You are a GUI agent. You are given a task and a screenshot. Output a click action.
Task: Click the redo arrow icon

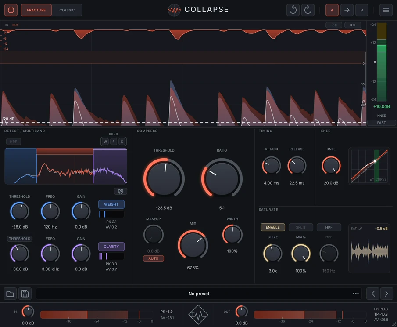pos(308,10)
